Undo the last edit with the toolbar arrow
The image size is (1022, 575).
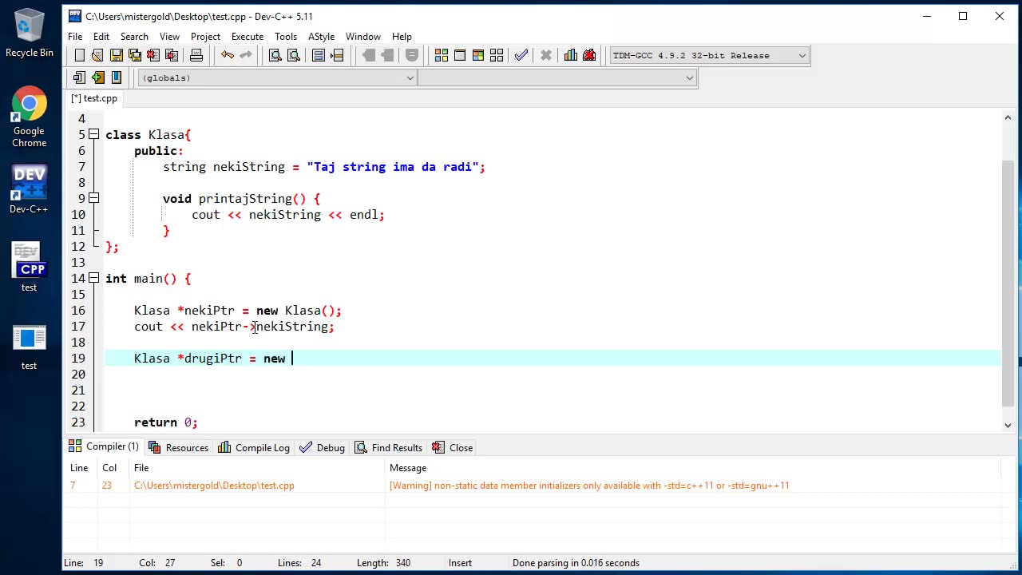point(228,55)
